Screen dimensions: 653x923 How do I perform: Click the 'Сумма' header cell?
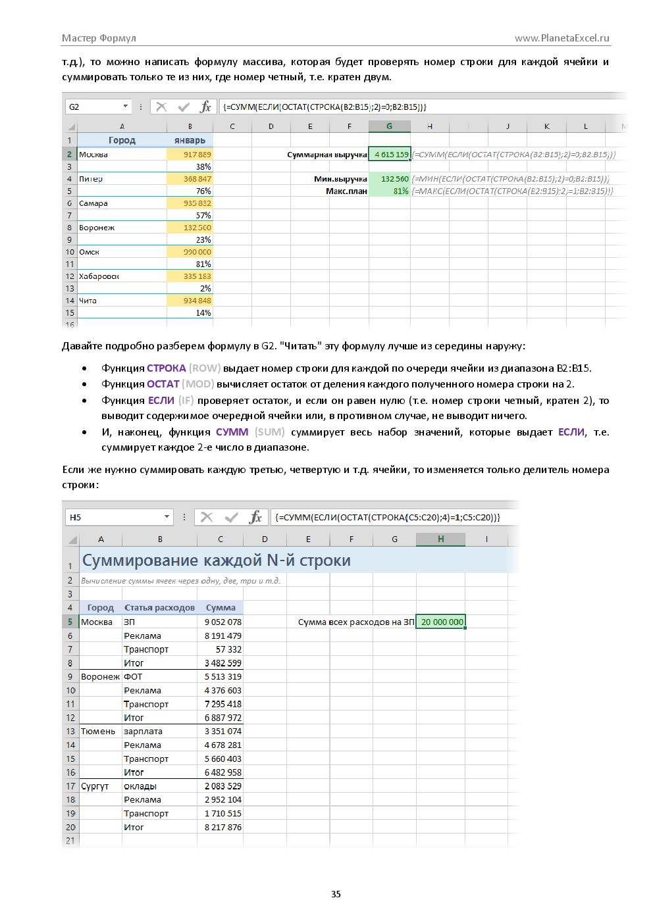(221, 608)
